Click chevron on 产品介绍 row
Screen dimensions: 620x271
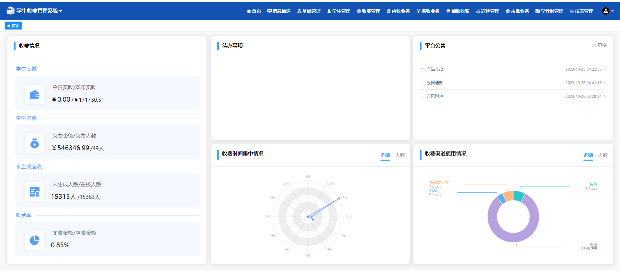click(605, 69)
